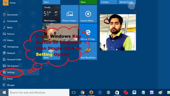The height and width of the screenshot is (96, 170).
Task: Focus Search the web and Windows box
Action: [x=39, y=93]
